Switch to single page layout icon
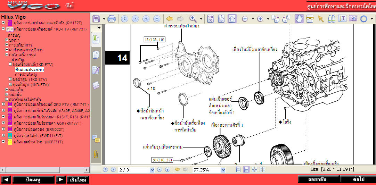 coord(238,170)
